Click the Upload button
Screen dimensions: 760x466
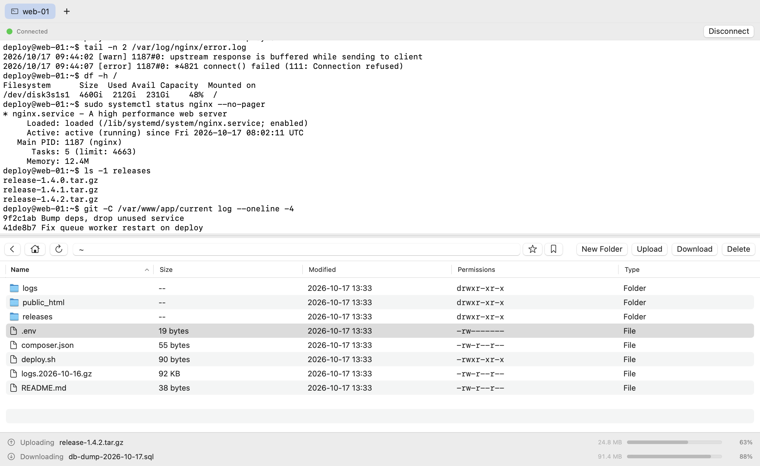point(649,249)
